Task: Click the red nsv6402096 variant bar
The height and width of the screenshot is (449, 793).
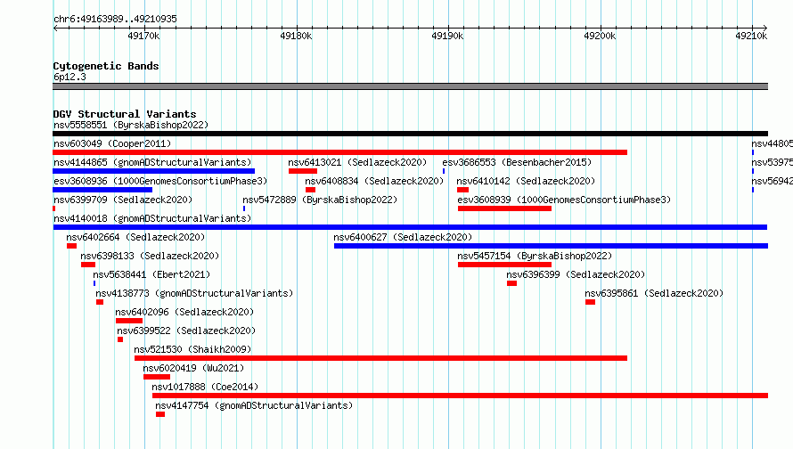Action: 129,321
